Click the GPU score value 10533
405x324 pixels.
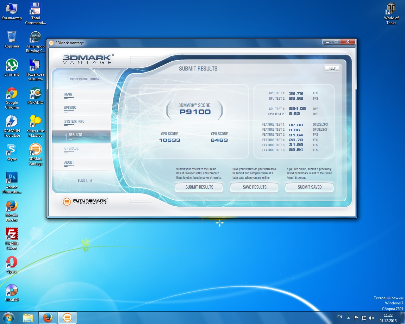[x=170, y=140]
